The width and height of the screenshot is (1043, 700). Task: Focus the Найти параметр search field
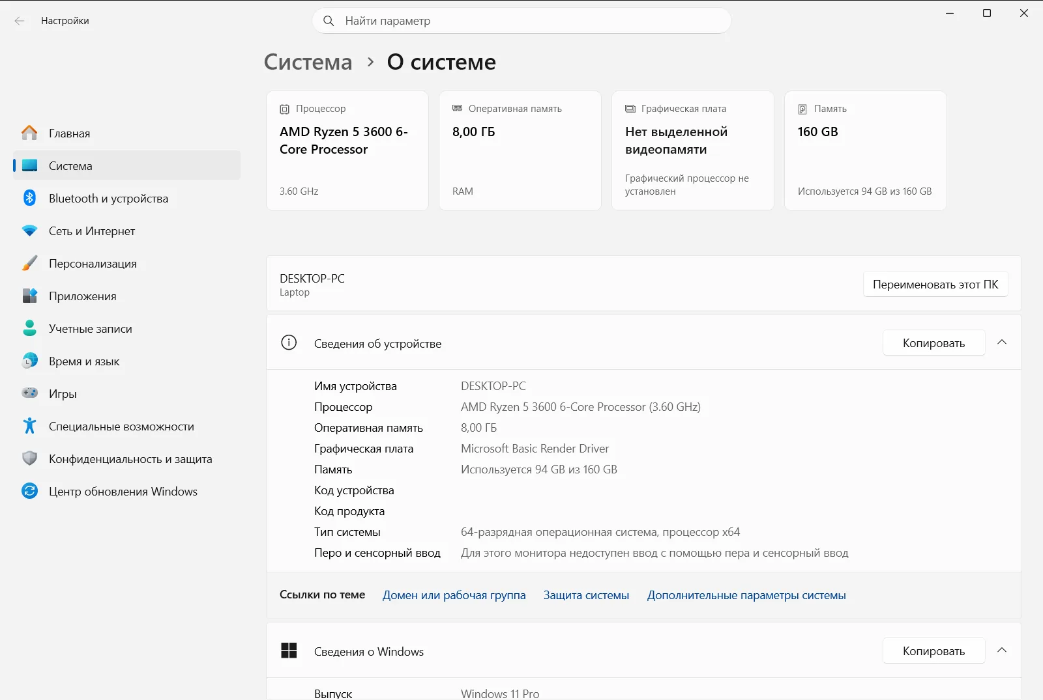[x=521, y=21]
